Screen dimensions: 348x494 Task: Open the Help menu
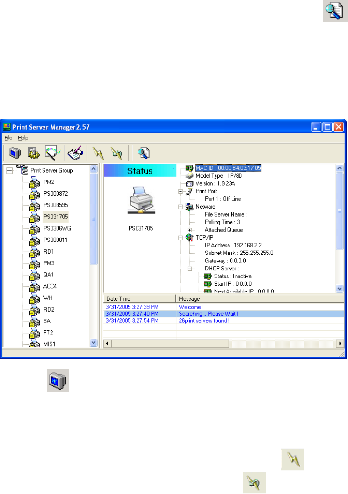tap(23, 138)
